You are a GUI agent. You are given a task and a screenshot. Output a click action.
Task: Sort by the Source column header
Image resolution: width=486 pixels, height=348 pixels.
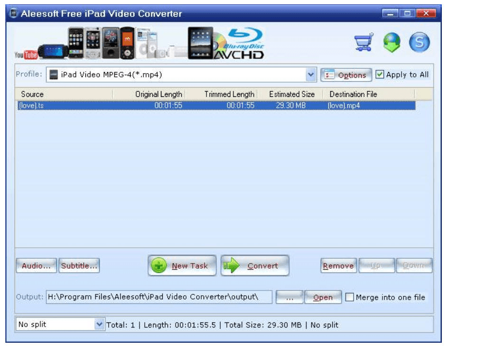coord(64,94)
